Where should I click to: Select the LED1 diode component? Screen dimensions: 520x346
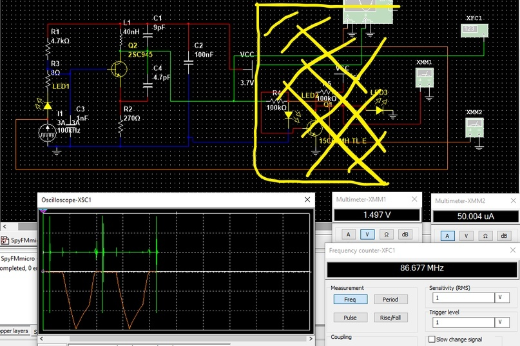(x=47, y=104)
